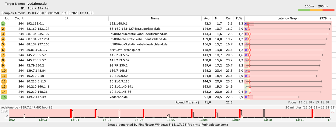The width and height of the screenshot is (336, 127).
Task: Select the hop 9 orange circle icon
Action: 3,65
